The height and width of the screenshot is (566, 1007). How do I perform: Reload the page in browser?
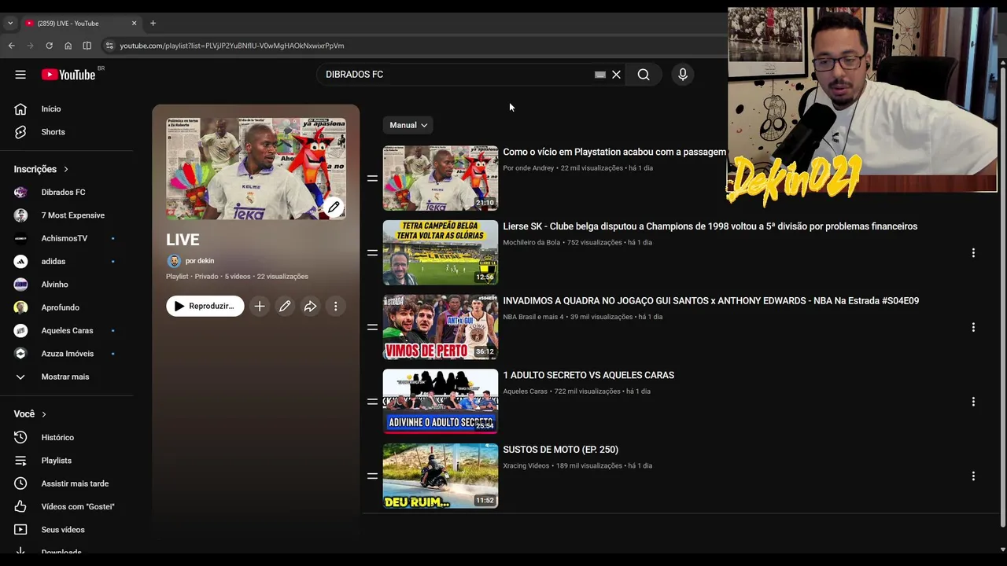(x=49, y=46)
